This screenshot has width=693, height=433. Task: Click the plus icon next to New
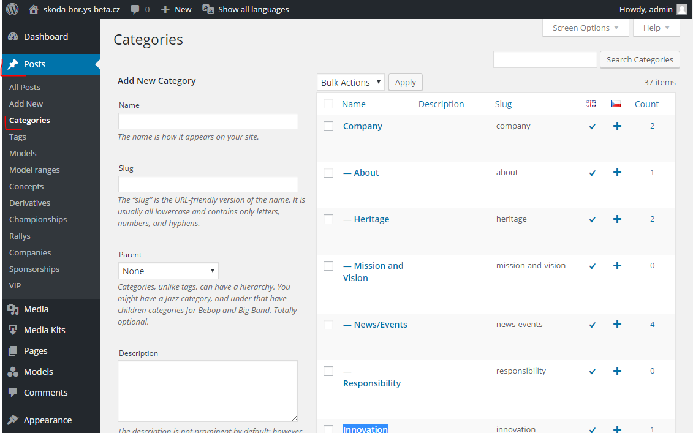point(165,9)
